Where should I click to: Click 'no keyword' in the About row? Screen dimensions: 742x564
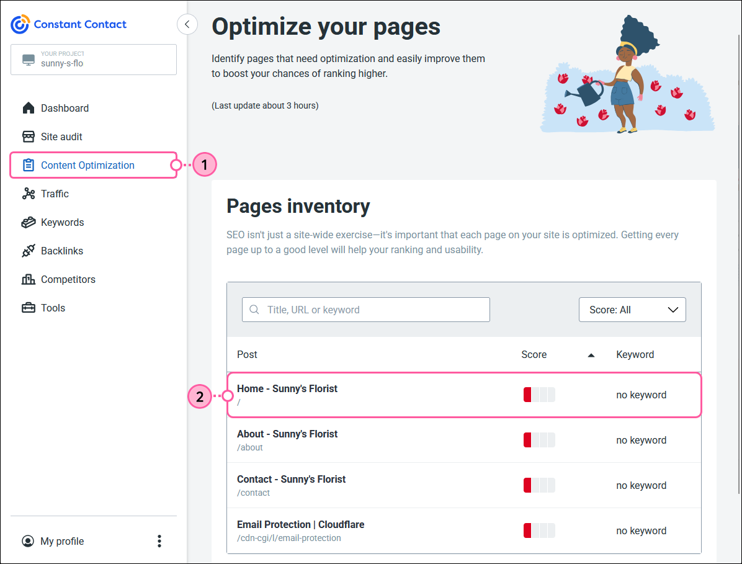point(641,440)
